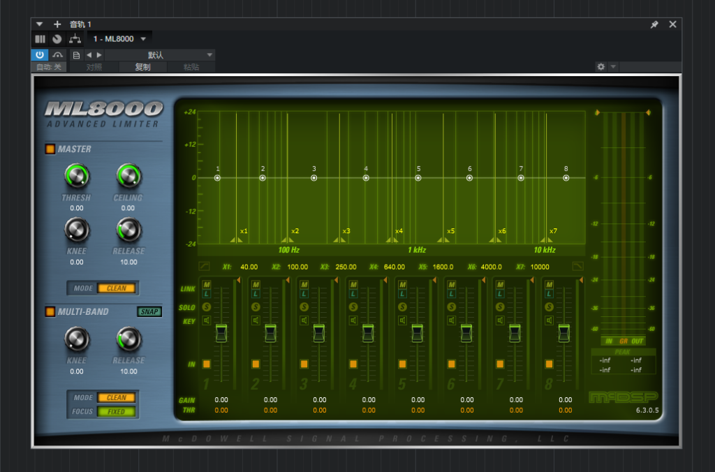
Task: Toggle band 2 IN button
Action: [256, 364]
